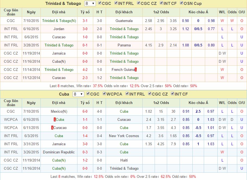Viewport: 247px width, 180px height.
Task: Click 4-2 score of French Guiana match
Action: 85,70
